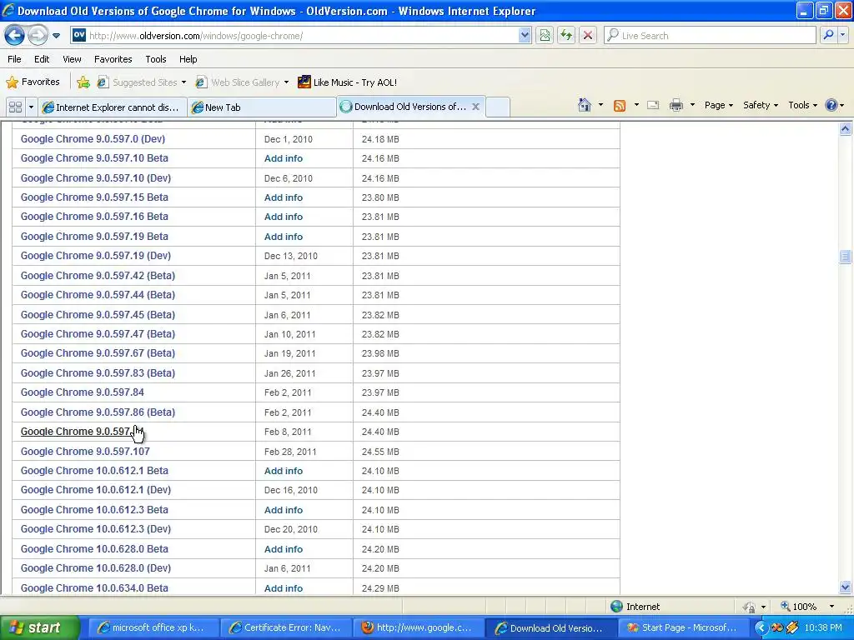
Task: Click the Stop loading red X icon
Action: (588, 36)
